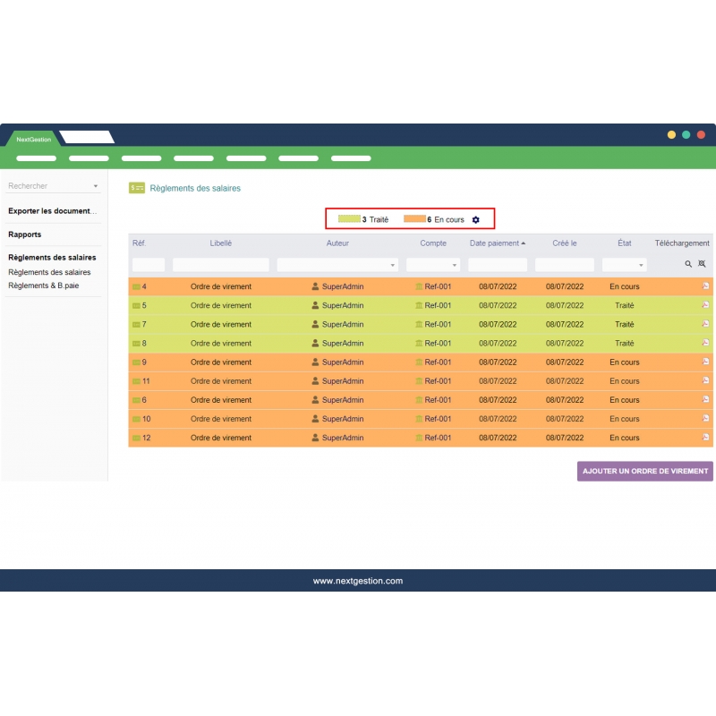This screenshot has height=716, width=716.
Task: Open Rapports in the sidebar menu
Action: (x=25, y=234)
